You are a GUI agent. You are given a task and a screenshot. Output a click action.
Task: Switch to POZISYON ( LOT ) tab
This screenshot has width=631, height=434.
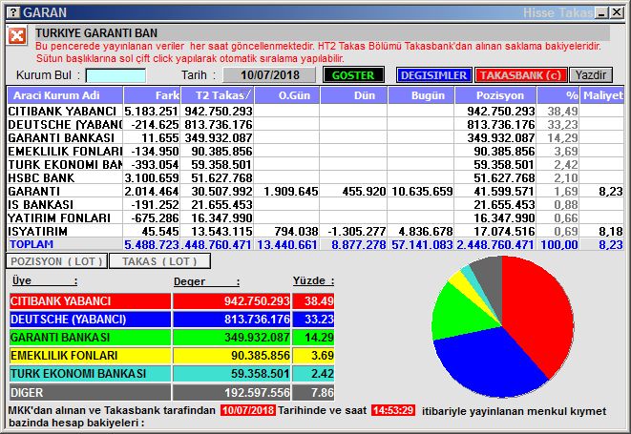(56, 261)
